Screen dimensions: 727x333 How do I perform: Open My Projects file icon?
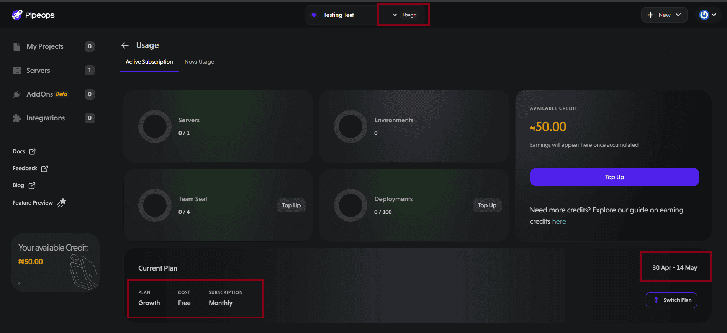coord(16,46)
